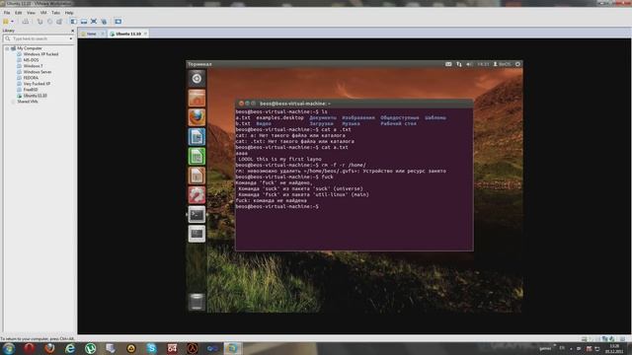
Task: Toggle the console view toolbar icon
Action: pyautogui.click(x=118, y=22)
